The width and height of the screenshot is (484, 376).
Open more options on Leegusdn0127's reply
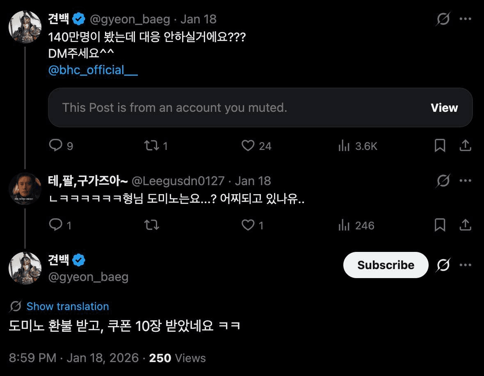coord(465,181)
